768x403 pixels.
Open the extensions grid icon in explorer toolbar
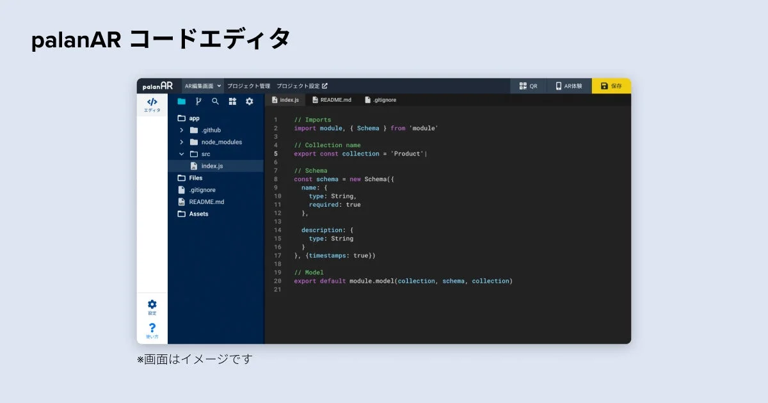232,101
